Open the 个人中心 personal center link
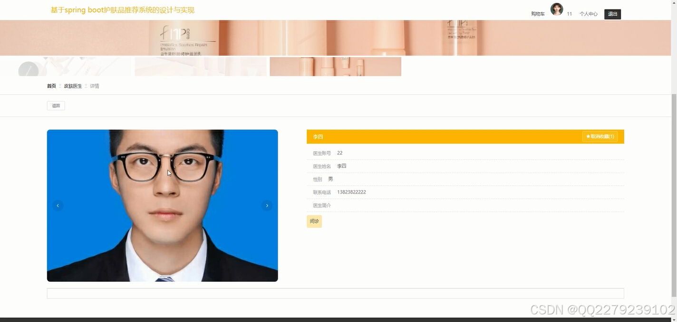 click(589, 14)
